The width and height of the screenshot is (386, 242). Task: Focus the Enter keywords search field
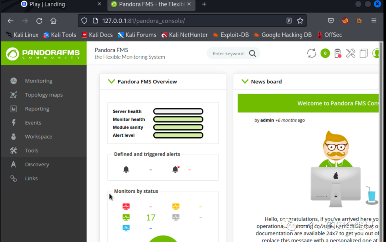(228, 54)
